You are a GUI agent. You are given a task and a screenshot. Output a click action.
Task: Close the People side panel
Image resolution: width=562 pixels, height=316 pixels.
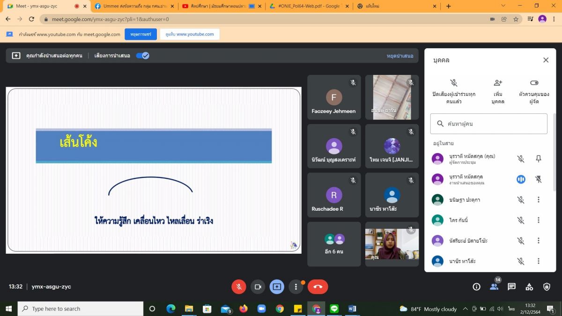546,60
